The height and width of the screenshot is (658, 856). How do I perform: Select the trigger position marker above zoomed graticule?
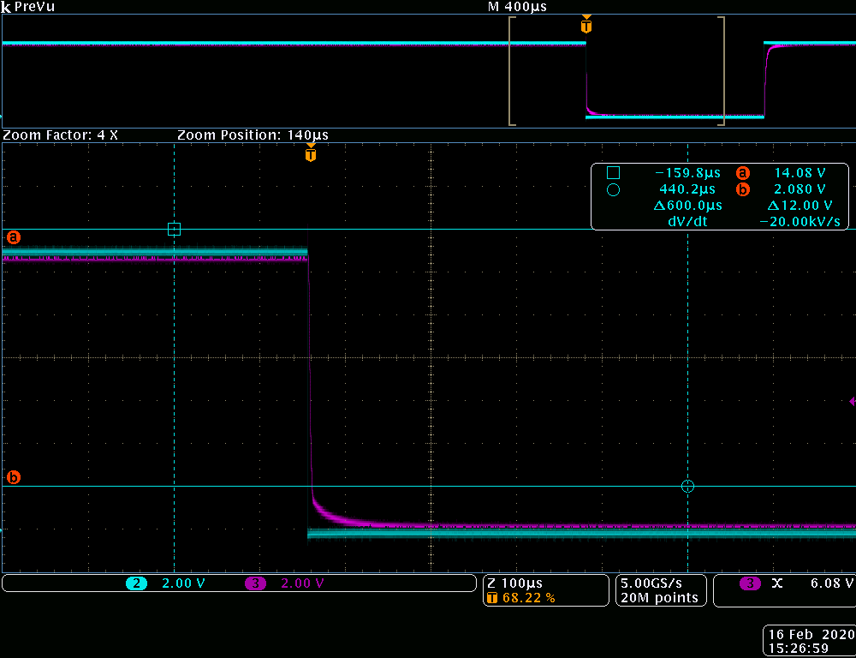pyautogui.click(x=311, y=155)
